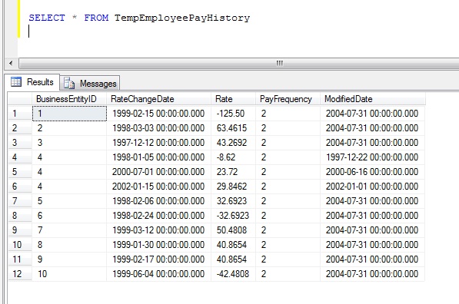The image size is (459, 304).
Task: Select row header 12
Action: coord(20,274)
